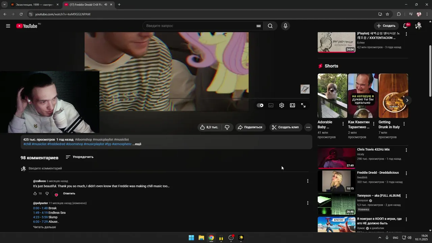
Task: Open the player settings gear
Action: [x=282, y=105]
